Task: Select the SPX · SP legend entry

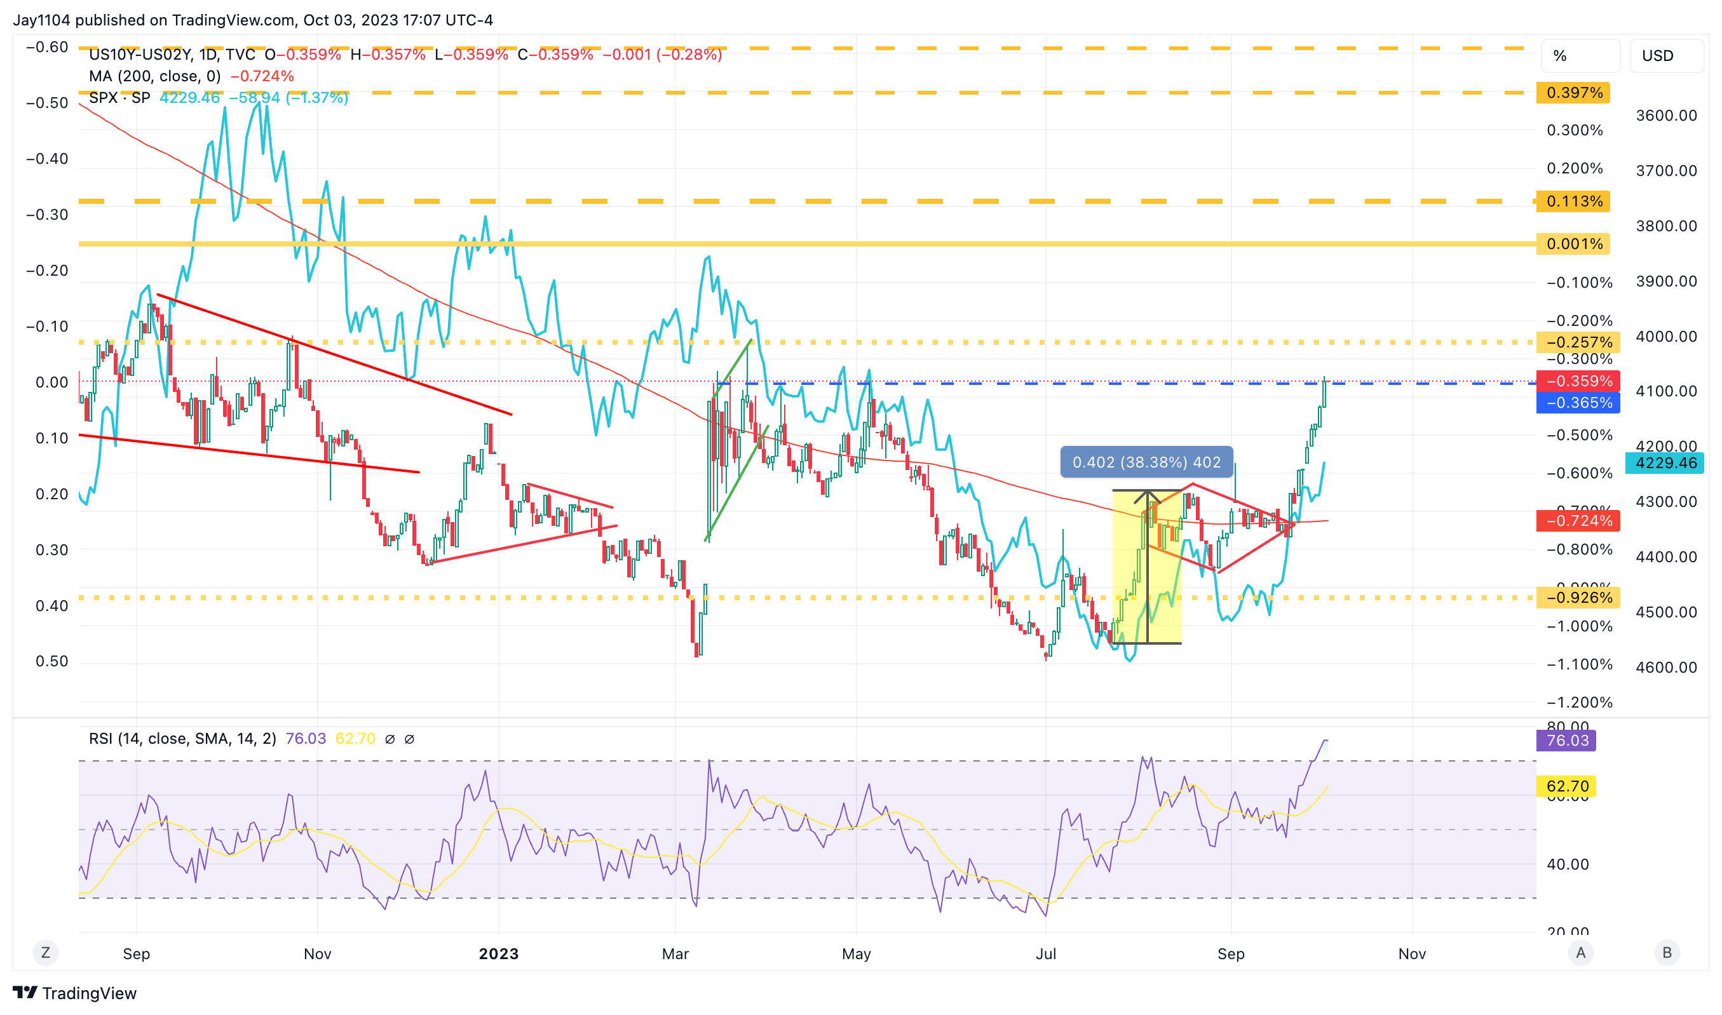Action: [119, 98]
